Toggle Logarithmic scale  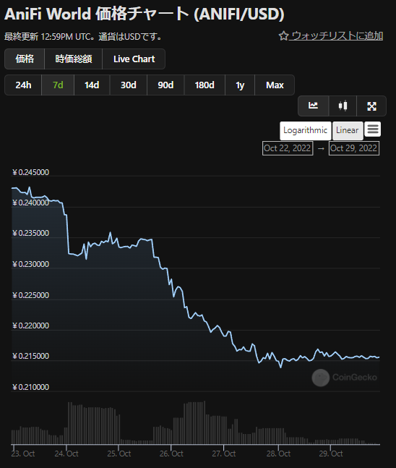click(x=306, y=130)
